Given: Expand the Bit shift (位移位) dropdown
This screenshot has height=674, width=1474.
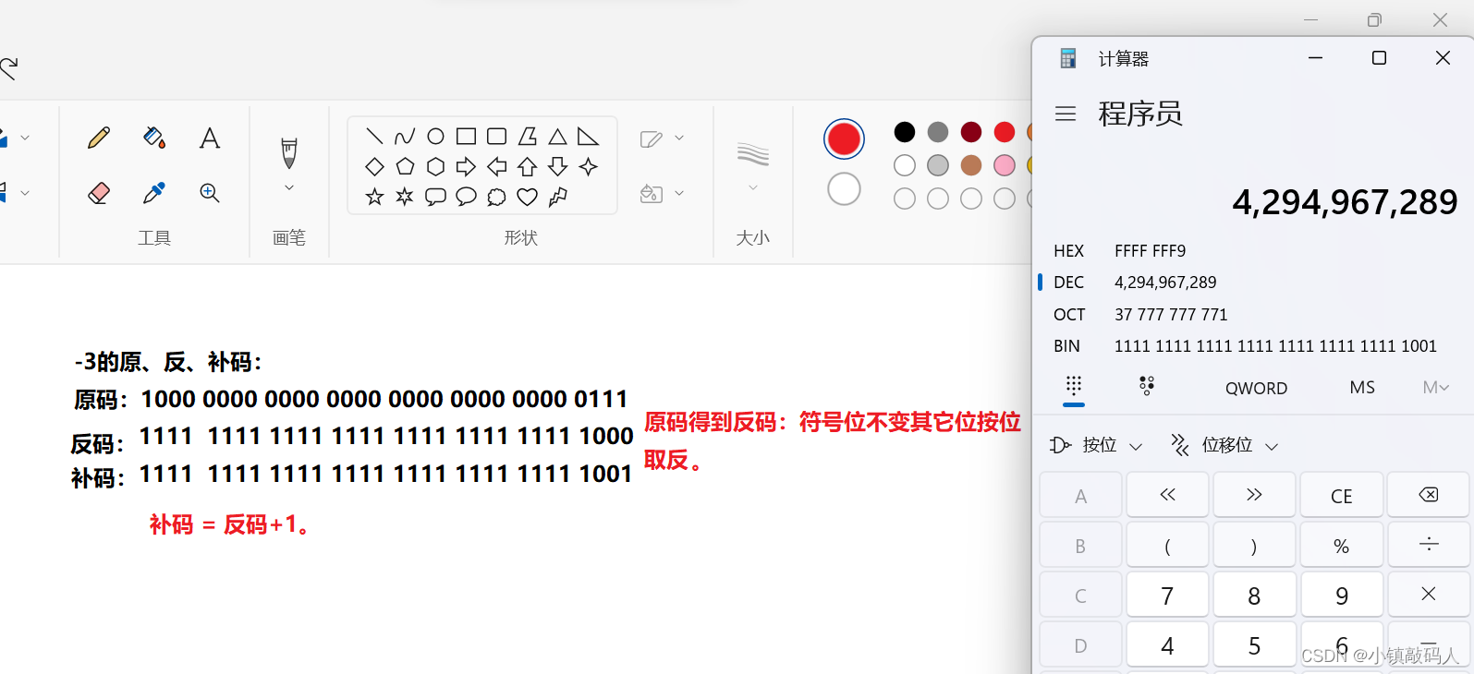Looking at the screenshot, I should pyautogui.click(x=1224, y=446).
